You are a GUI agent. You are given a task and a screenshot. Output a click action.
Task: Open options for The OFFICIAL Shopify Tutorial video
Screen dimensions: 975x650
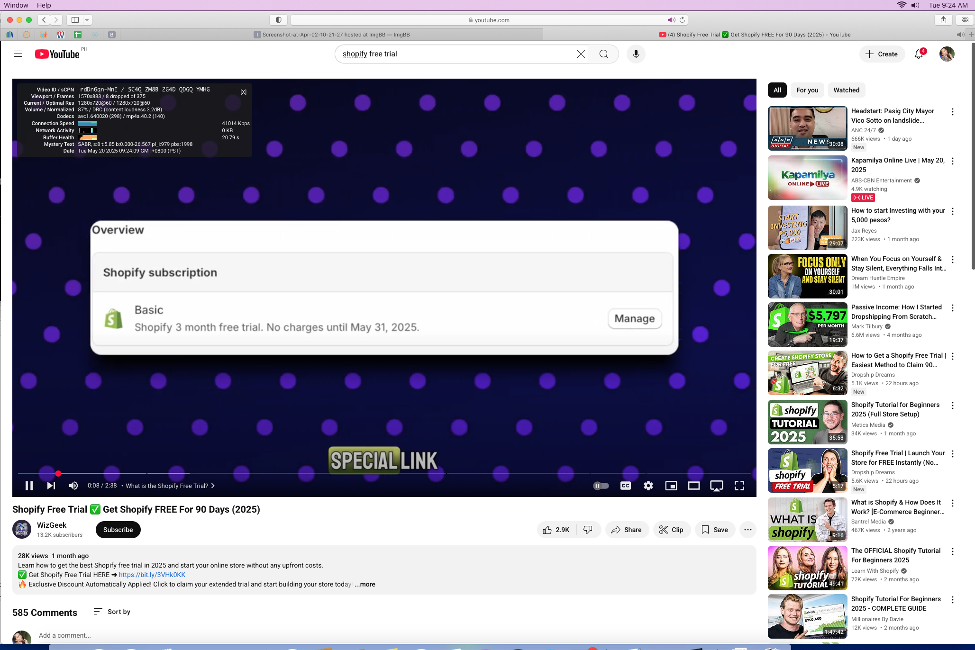(x=953, y=551)
